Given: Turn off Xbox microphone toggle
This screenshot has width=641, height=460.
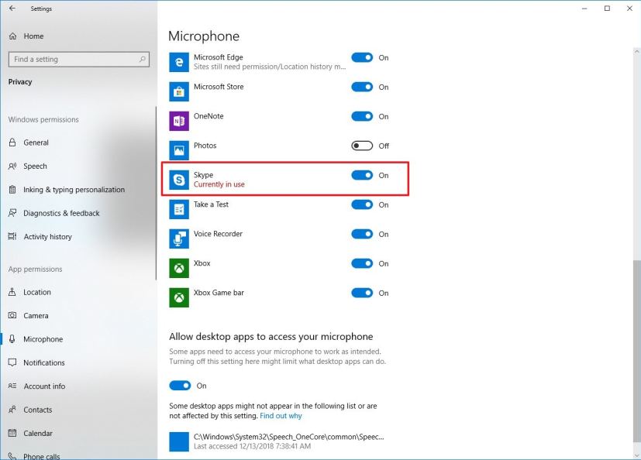Looking at the screenshot, I should (362, 263).
